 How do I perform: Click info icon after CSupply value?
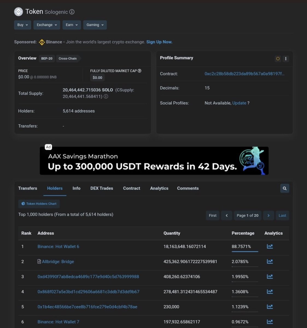pos(106,96)
